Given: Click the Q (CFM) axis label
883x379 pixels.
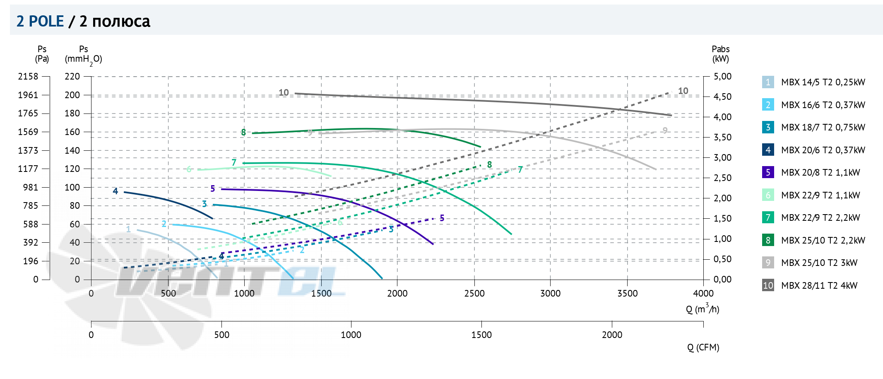Looking at the screenshot, I should pos(703,348).
